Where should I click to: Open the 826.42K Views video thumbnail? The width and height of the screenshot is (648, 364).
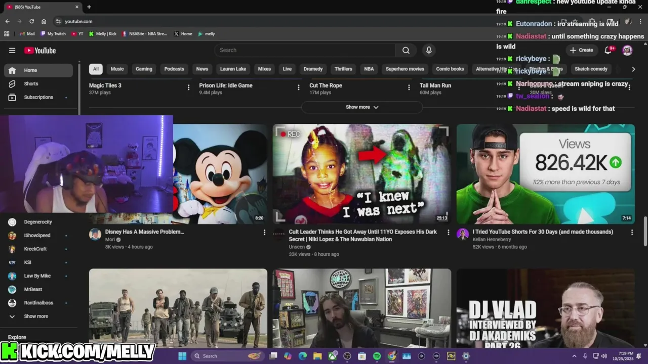[546, 174]
